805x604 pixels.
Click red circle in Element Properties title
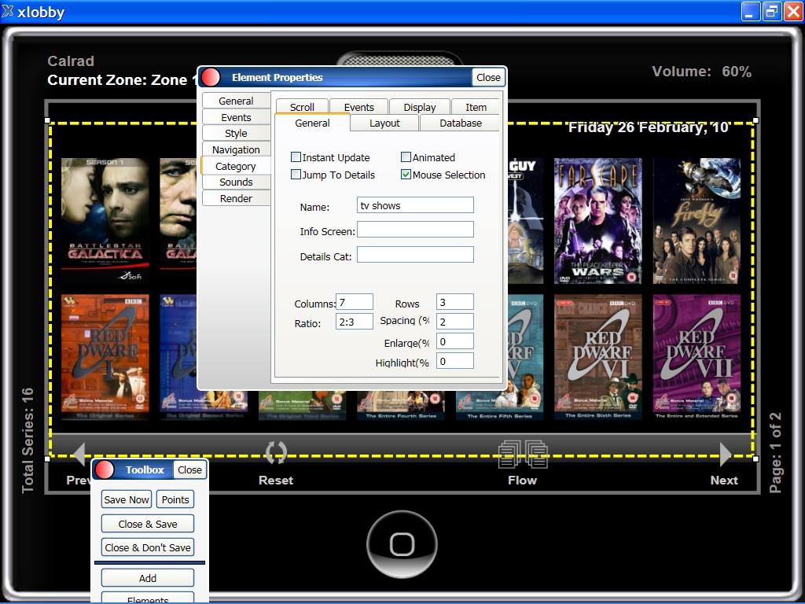point(211,78)
